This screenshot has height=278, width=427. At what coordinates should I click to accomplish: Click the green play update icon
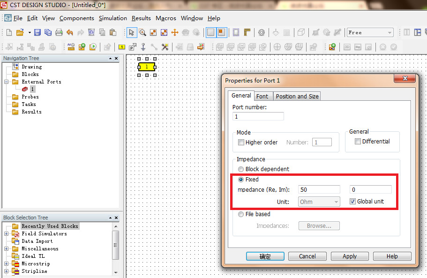(93, 47)
